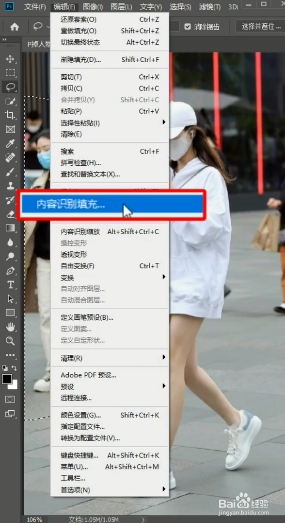The width and height of the screenshot is (285, 523).
Task: Select the Spot Healing Brush tool
Action: point(10,157)
